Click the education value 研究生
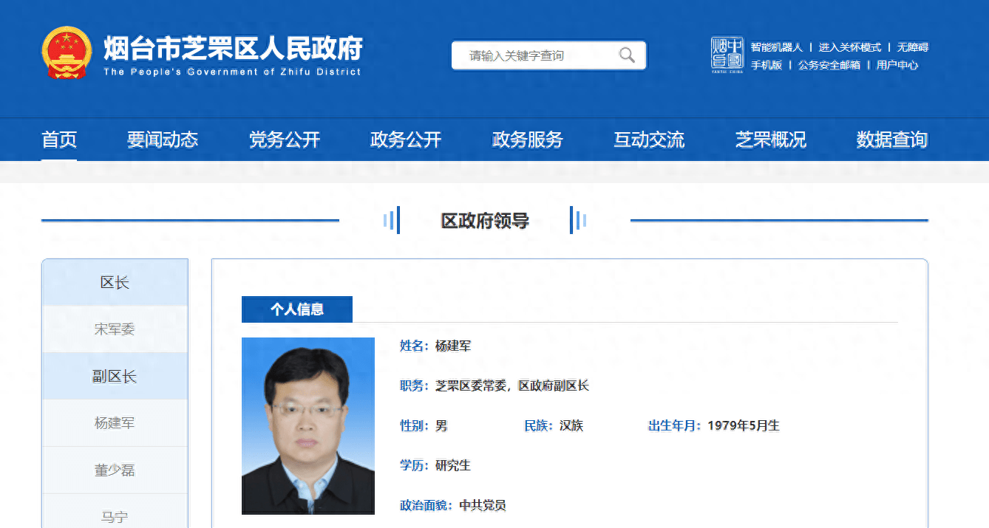The image size is (989, 528). 453,465
